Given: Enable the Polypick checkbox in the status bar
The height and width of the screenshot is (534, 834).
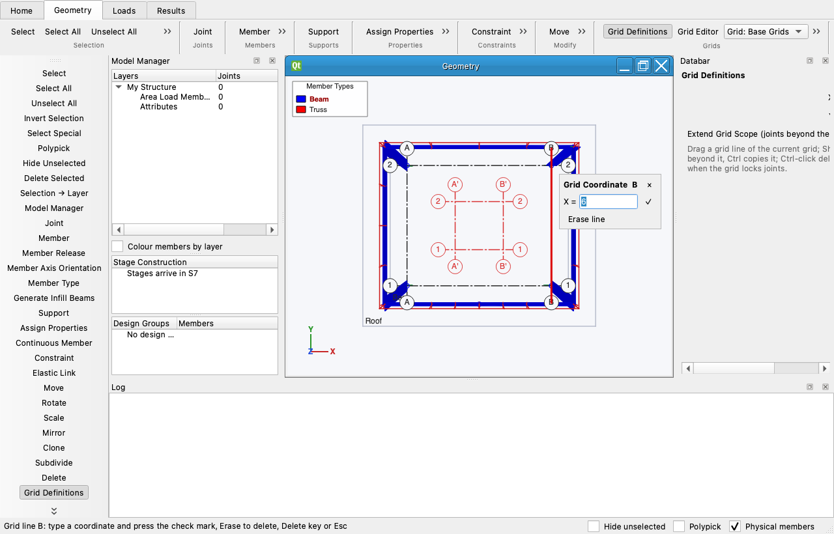Looking at the screenshot, I should pyautogui.click(x=679, y=526).
